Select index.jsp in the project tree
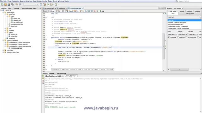Viewport: 202px width, 113px height. tap(12, 38)
